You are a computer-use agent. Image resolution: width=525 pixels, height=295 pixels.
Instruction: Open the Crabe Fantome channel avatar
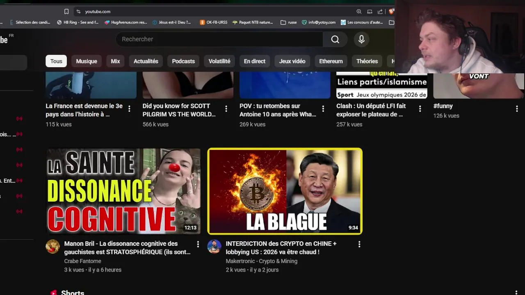pyautogui.click(x=52, y=247)
